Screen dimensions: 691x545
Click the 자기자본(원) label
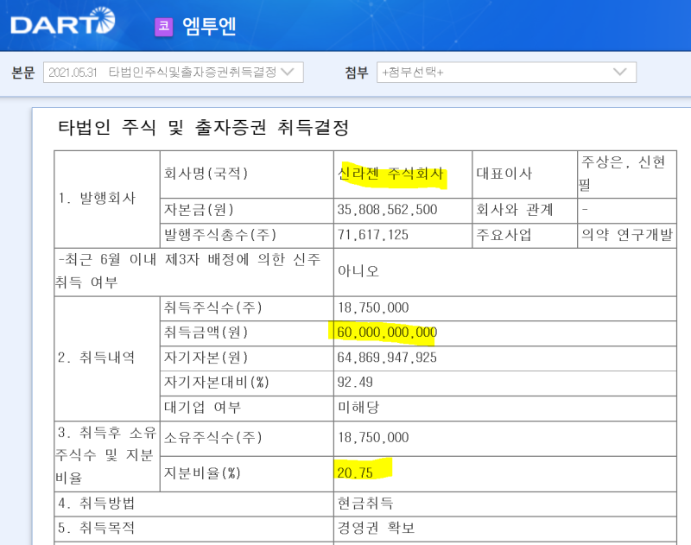click(x=206, y=358)
